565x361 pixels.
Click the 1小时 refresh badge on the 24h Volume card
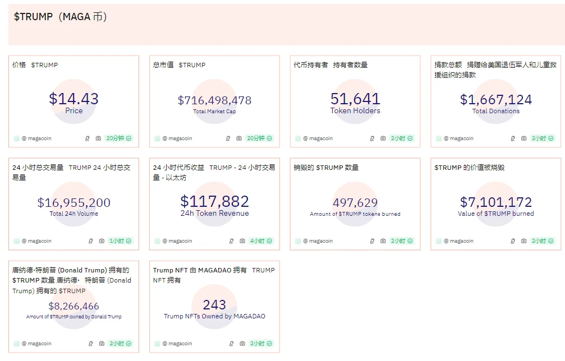[120, 241]
